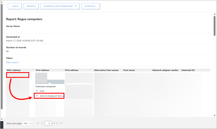This screenshot has height=129, width=217.
Task: Select the first MAC address cell
Action: (18, 75)
